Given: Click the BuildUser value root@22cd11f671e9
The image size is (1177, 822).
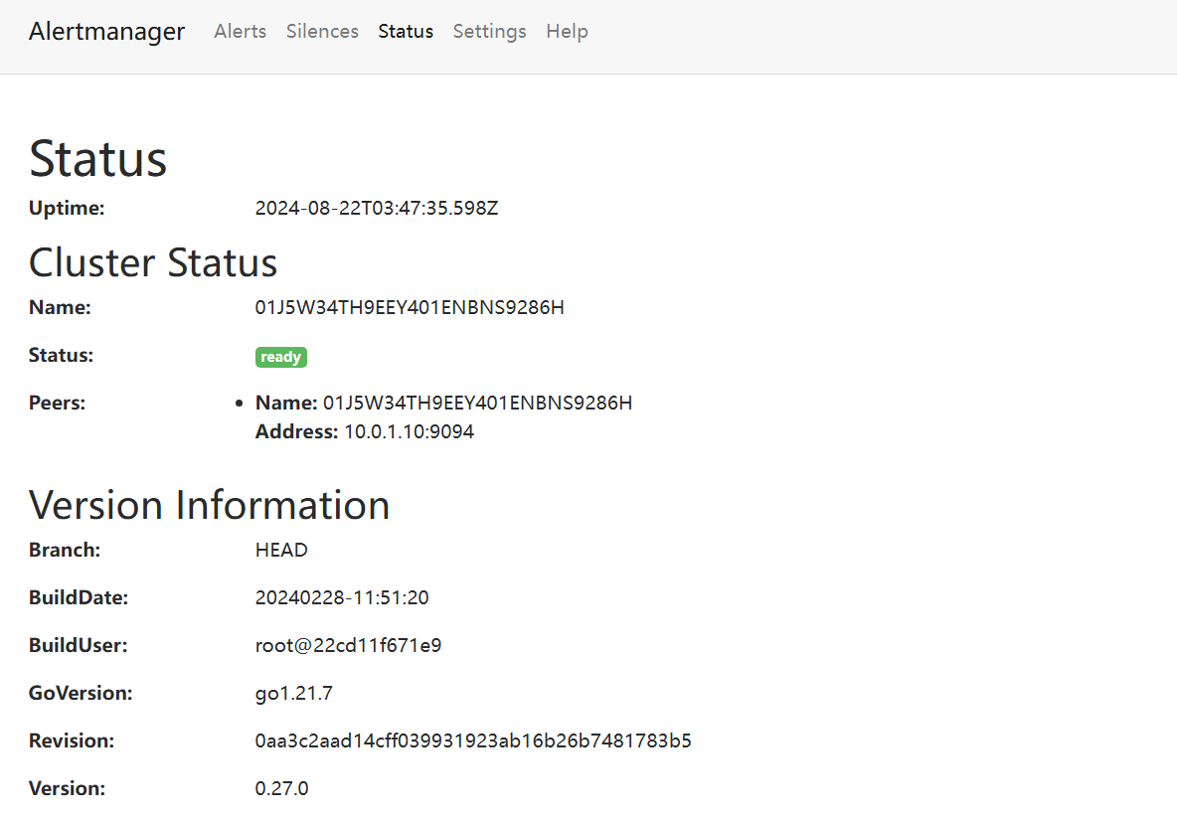Looking at the screenshot, I should pyautogui.click(x=348, y=645).
